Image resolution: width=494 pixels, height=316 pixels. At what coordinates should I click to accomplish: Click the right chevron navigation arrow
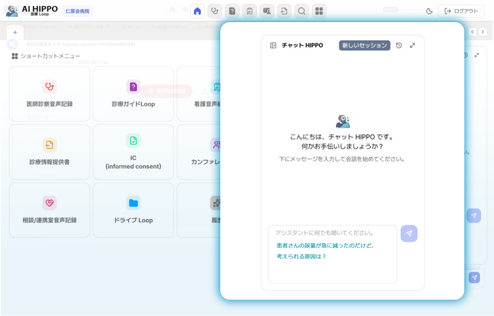coord(483,32)
